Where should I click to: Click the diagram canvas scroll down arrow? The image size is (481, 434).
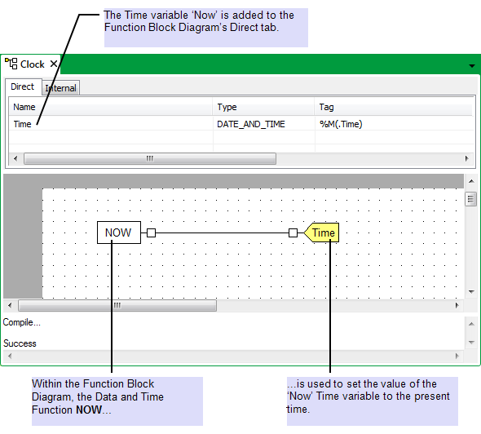(471, 291)
